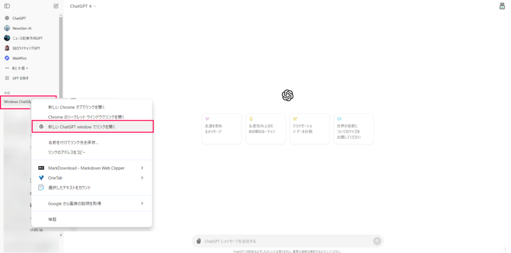
Task: Click the send message arrow button
Action: (377, 241)
